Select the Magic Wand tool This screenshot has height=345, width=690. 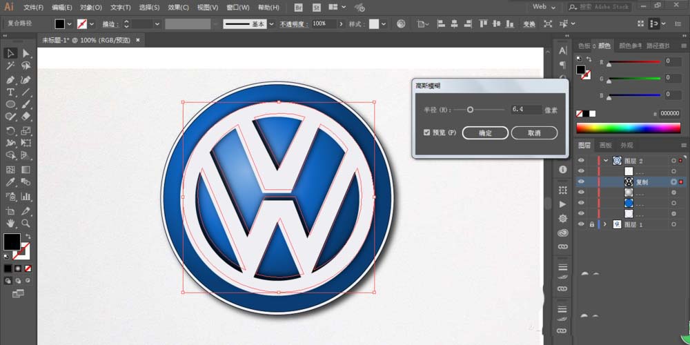(10, 66)
